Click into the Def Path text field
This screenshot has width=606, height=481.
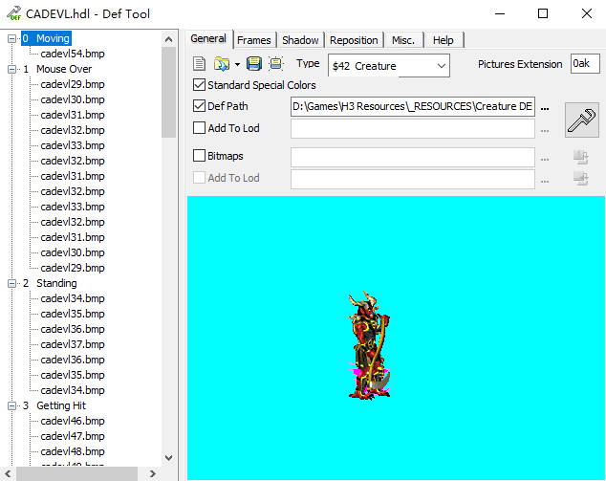413,107
